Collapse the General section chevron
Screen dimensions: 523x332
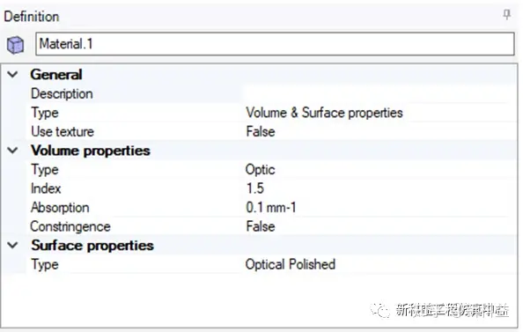click(x=12, y=74)
